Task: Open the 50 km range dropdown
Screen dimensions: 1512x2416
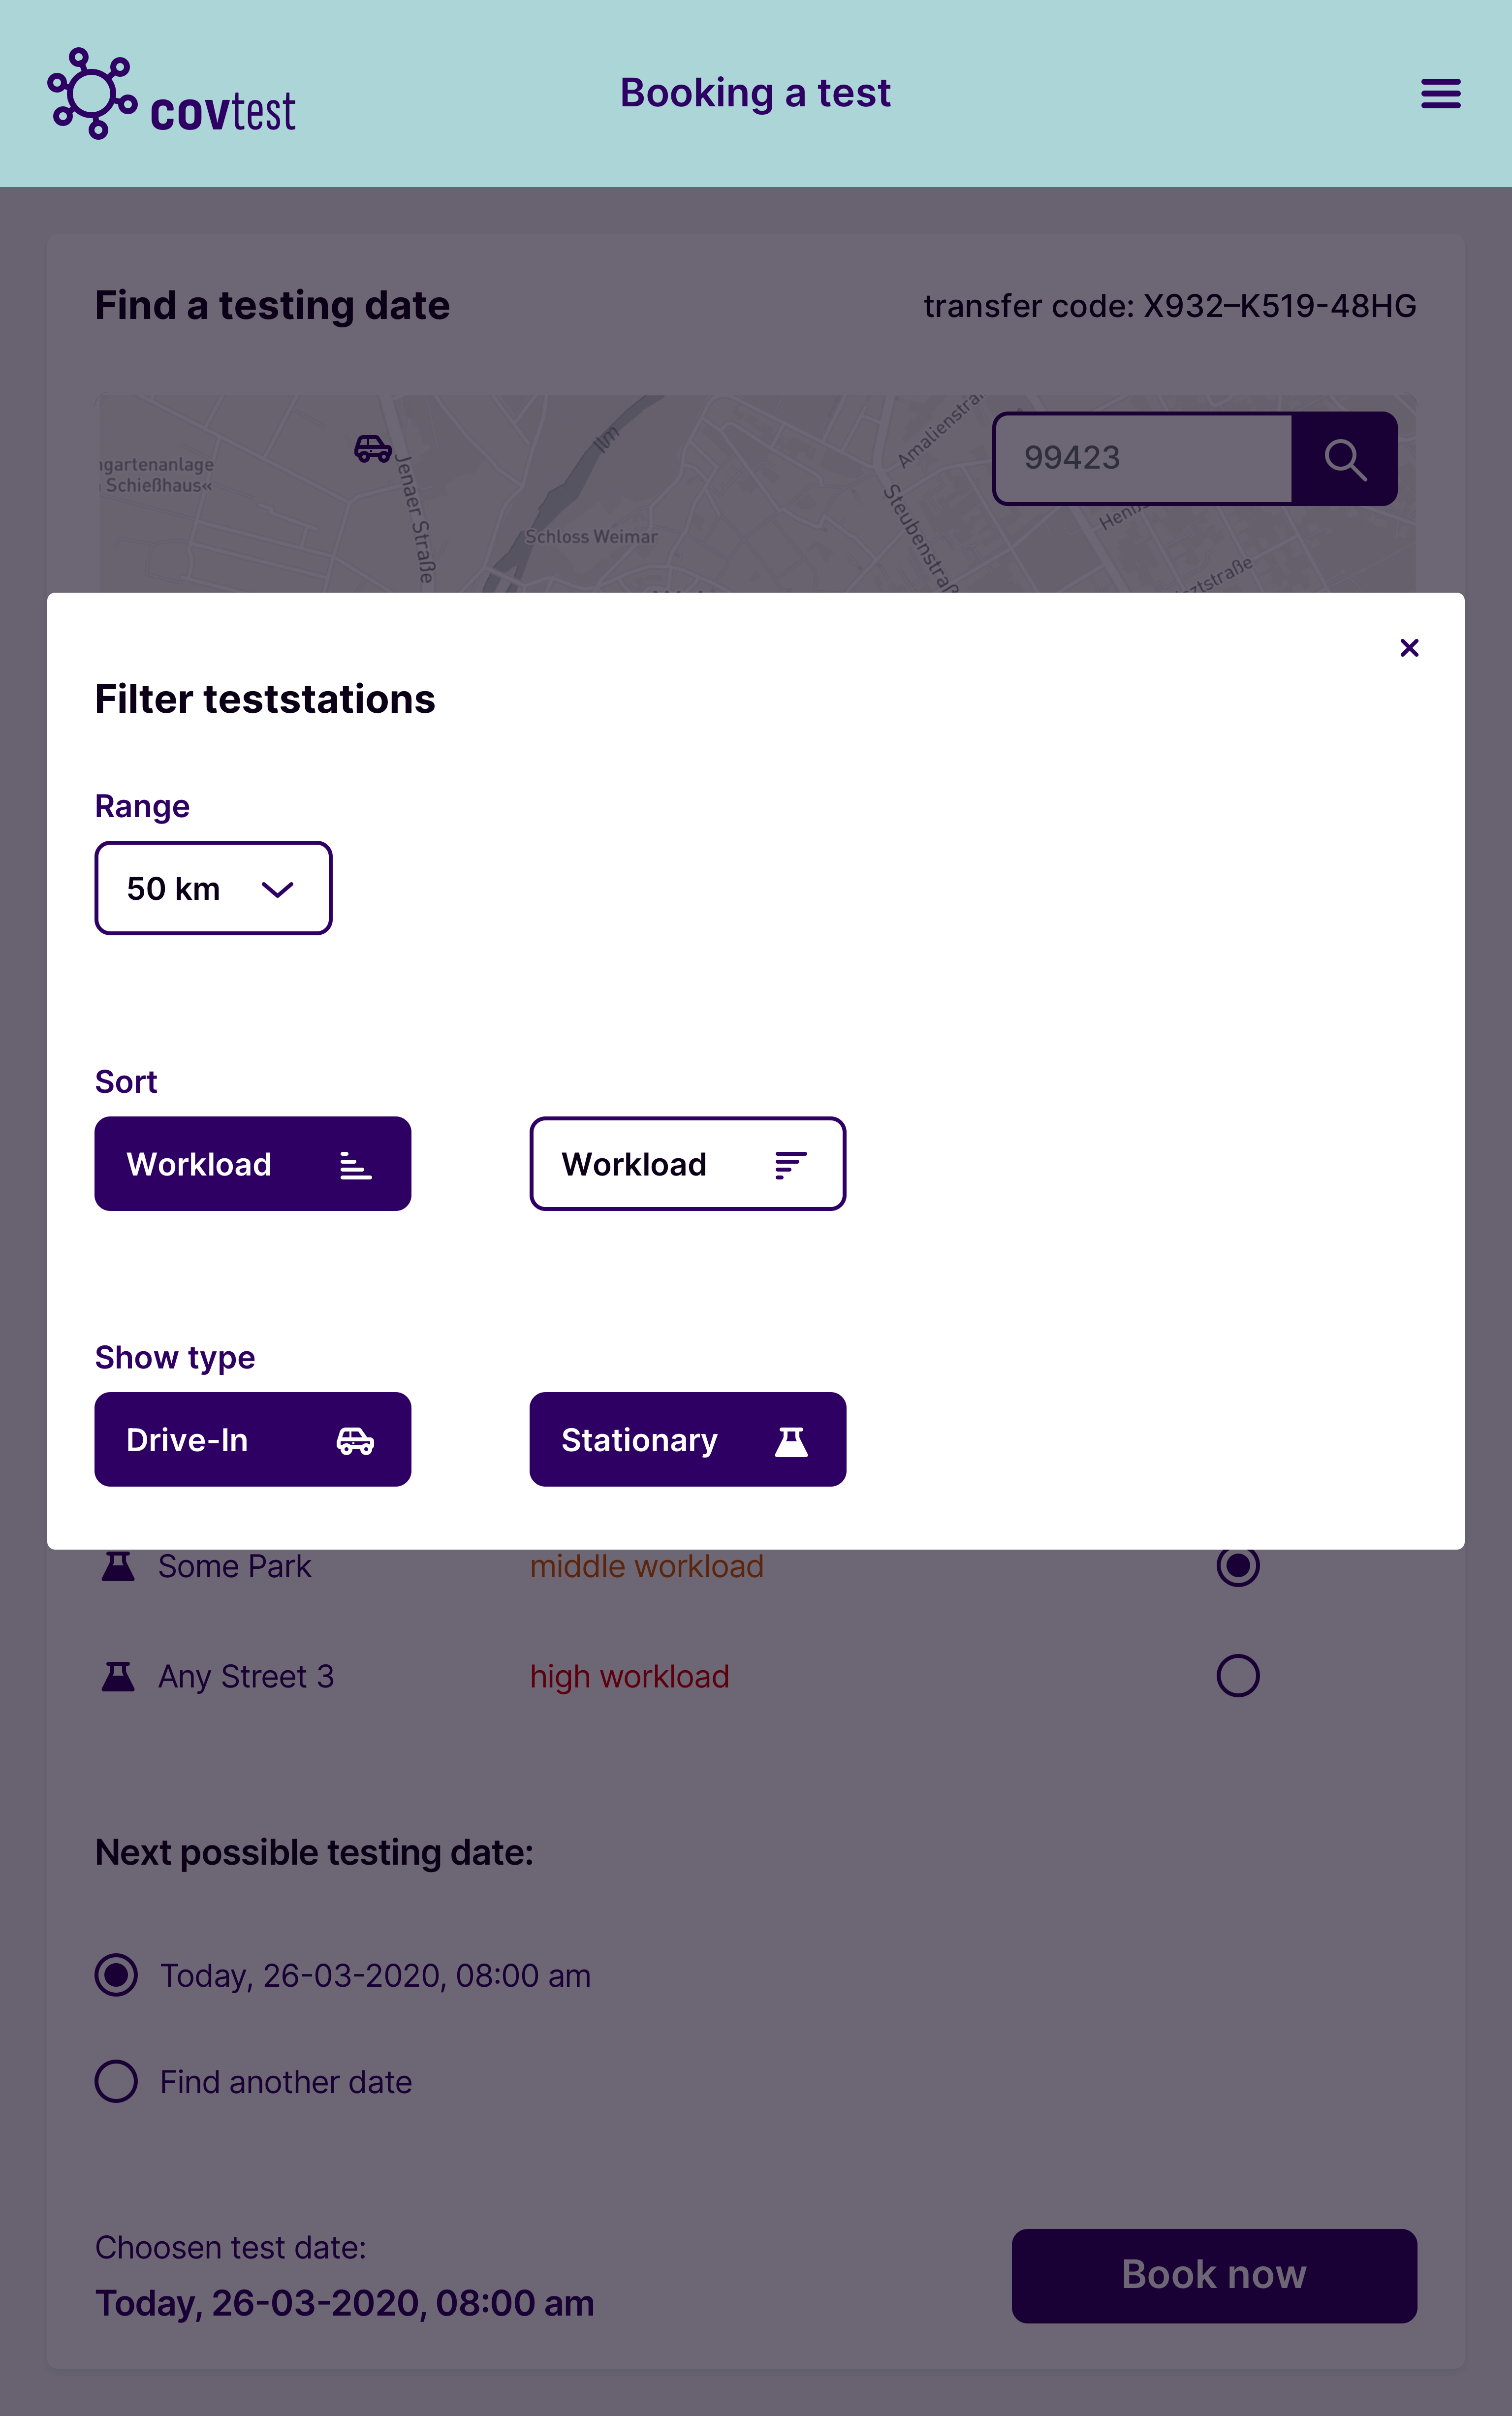Action: [x=213, y=888]
